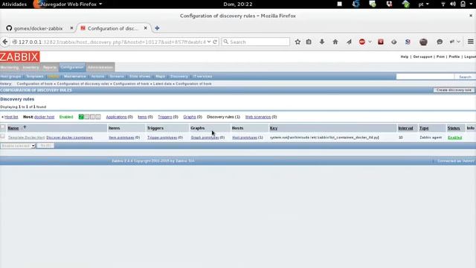Click the battery lock icon in top bar
This screenshot has height=268, width=476.
pyautogui.click(x=463, y=4)
